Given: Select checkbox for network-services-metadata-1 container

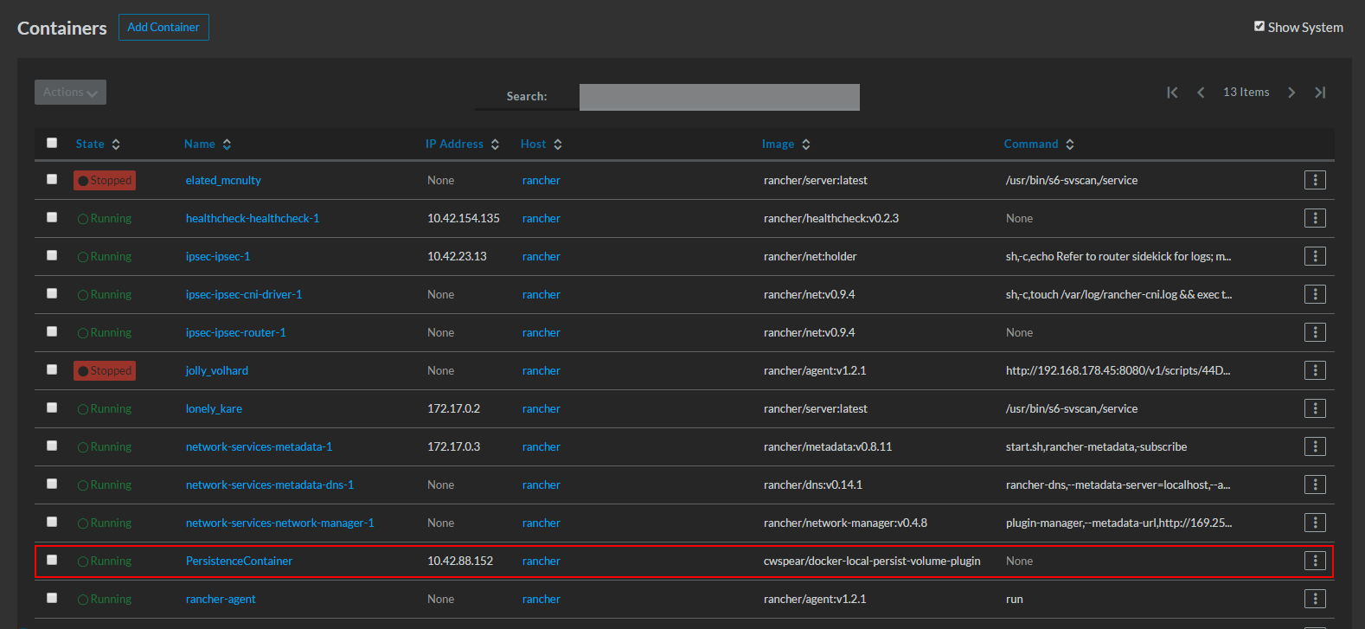Looking at the screenshot, I should pyautogui.click(x=52, y=446).
